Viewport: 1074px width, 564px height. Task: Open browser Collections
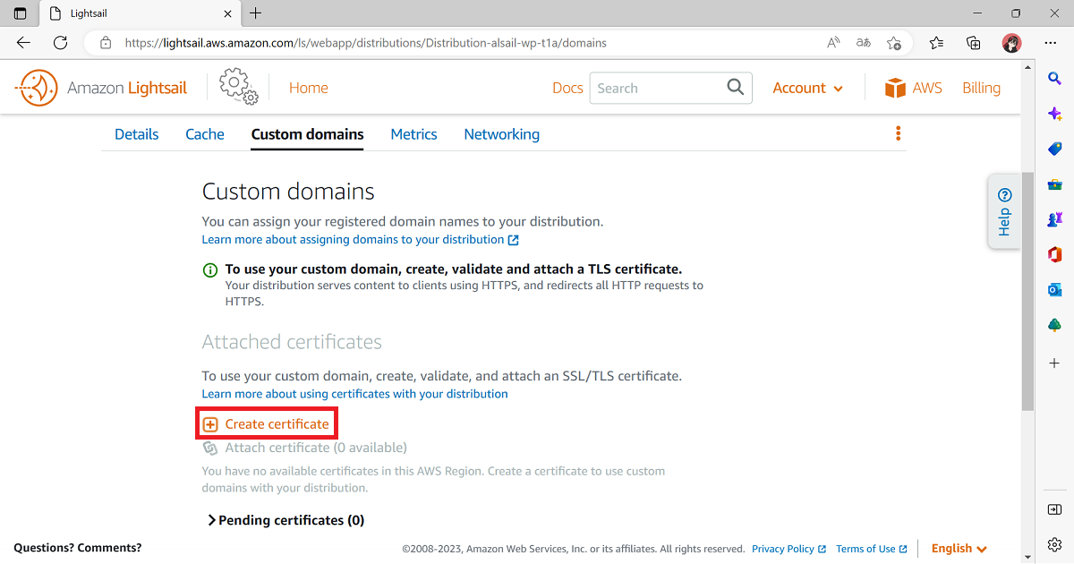click(x=974, y=42)
